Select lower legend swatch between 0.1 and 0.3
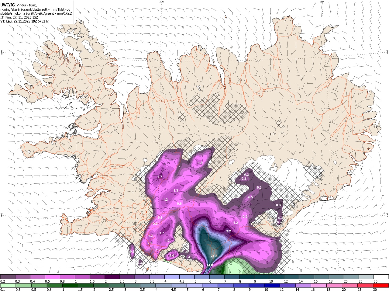Screen dimensions: 389x292 [x=8, y=285]
